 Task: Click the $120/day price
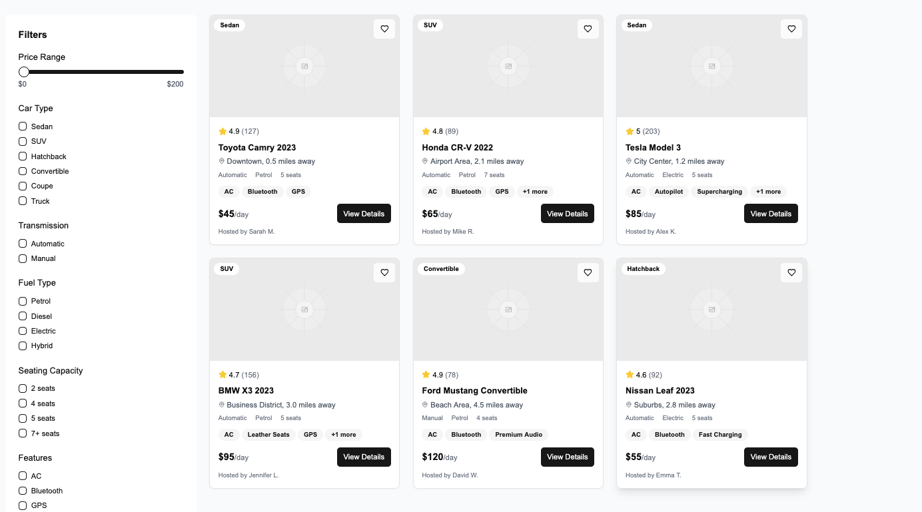click(440, 457)
